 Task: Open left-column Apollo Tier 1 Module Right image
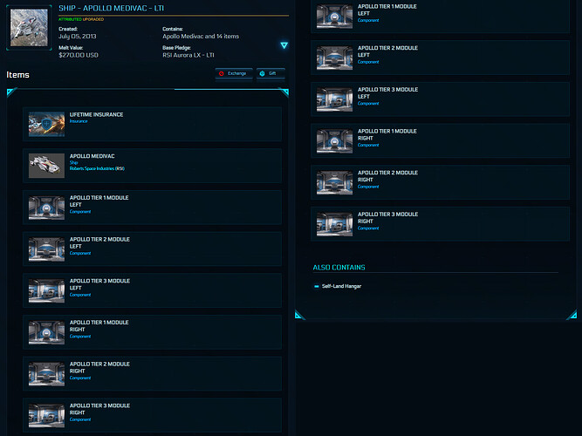pos(46,332)
